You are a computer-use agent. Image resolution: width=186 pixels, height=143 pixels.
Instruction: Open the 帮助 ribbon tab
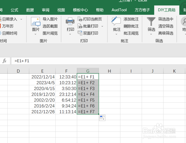point(100,10)
